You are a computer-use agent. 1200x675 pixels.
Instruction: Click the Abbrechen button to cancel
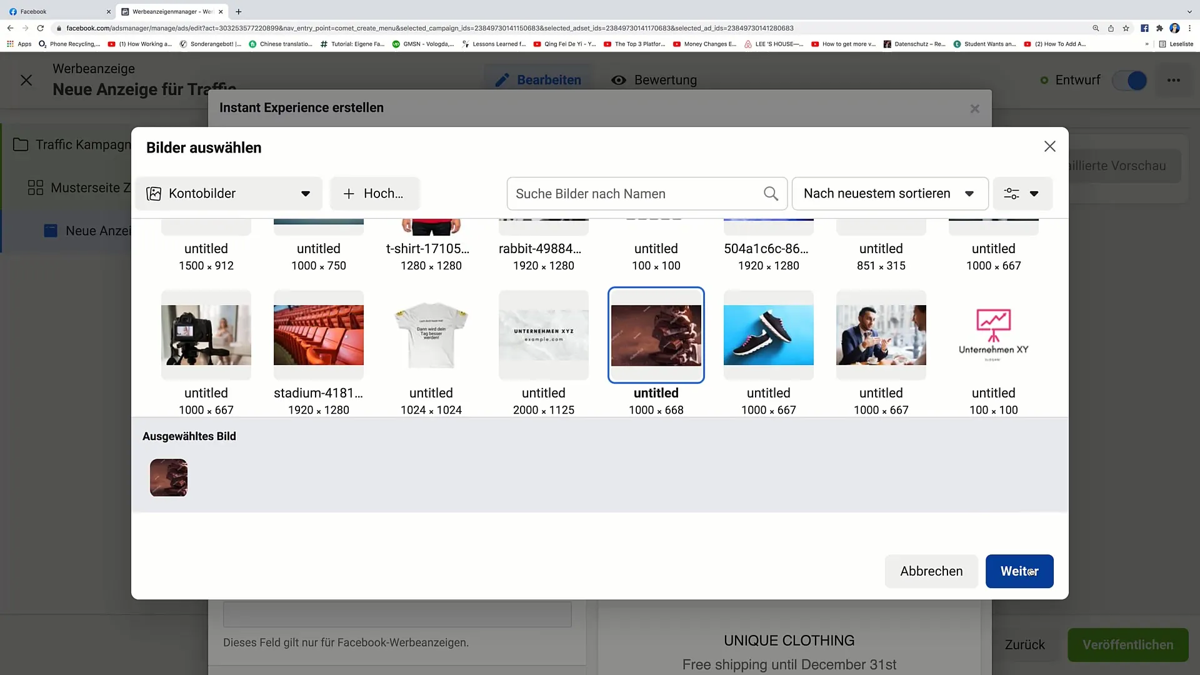tap(931, 571)
